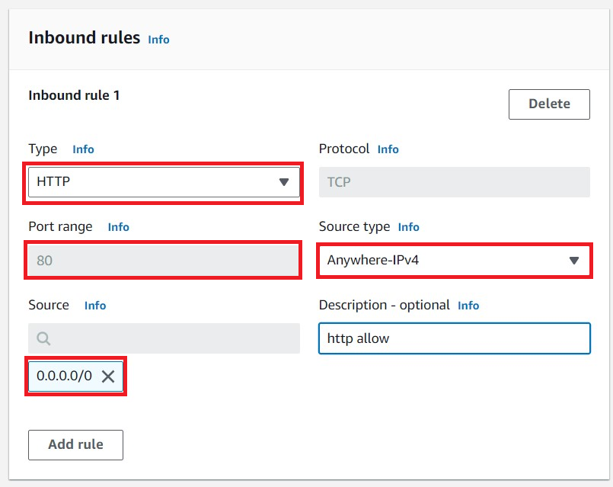Click the "Inbound rule 1" heading

(74, 95)
